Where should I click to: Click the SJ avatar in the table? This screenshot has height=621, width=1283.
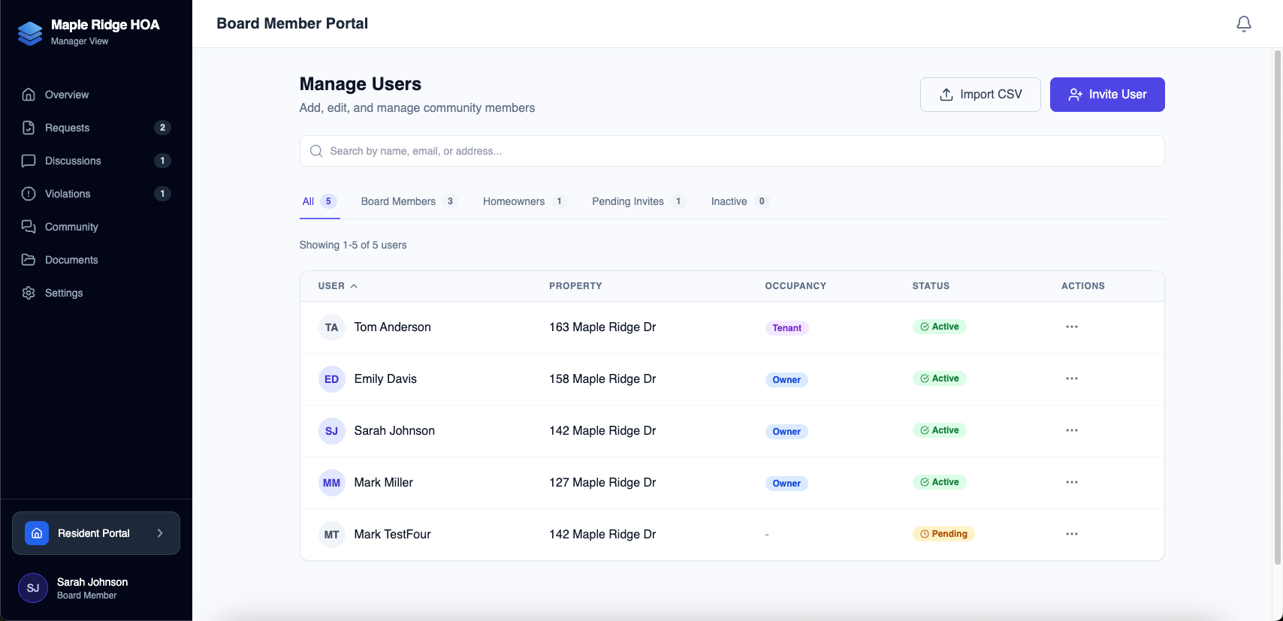coord(331,431)
